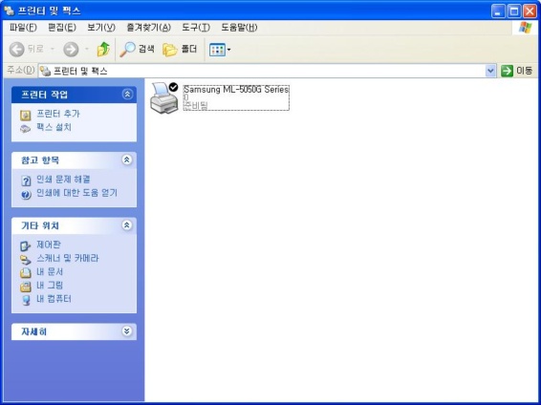This screenshot has width=541, height=405.
Task: Click the 뒤로 back arrow button
Action: 26,50
